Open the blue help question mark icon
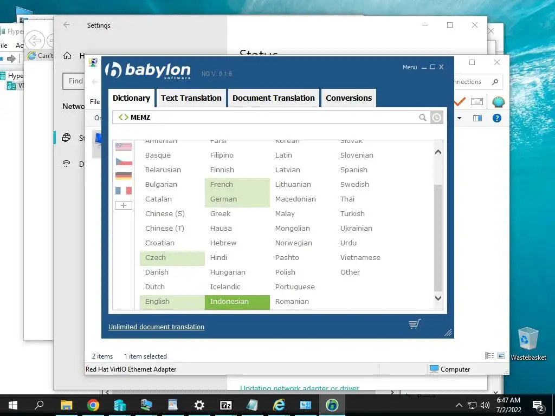 [497, 118]
